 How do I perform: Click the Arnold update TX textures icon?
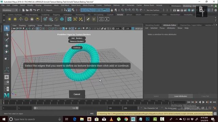(75, 19)
